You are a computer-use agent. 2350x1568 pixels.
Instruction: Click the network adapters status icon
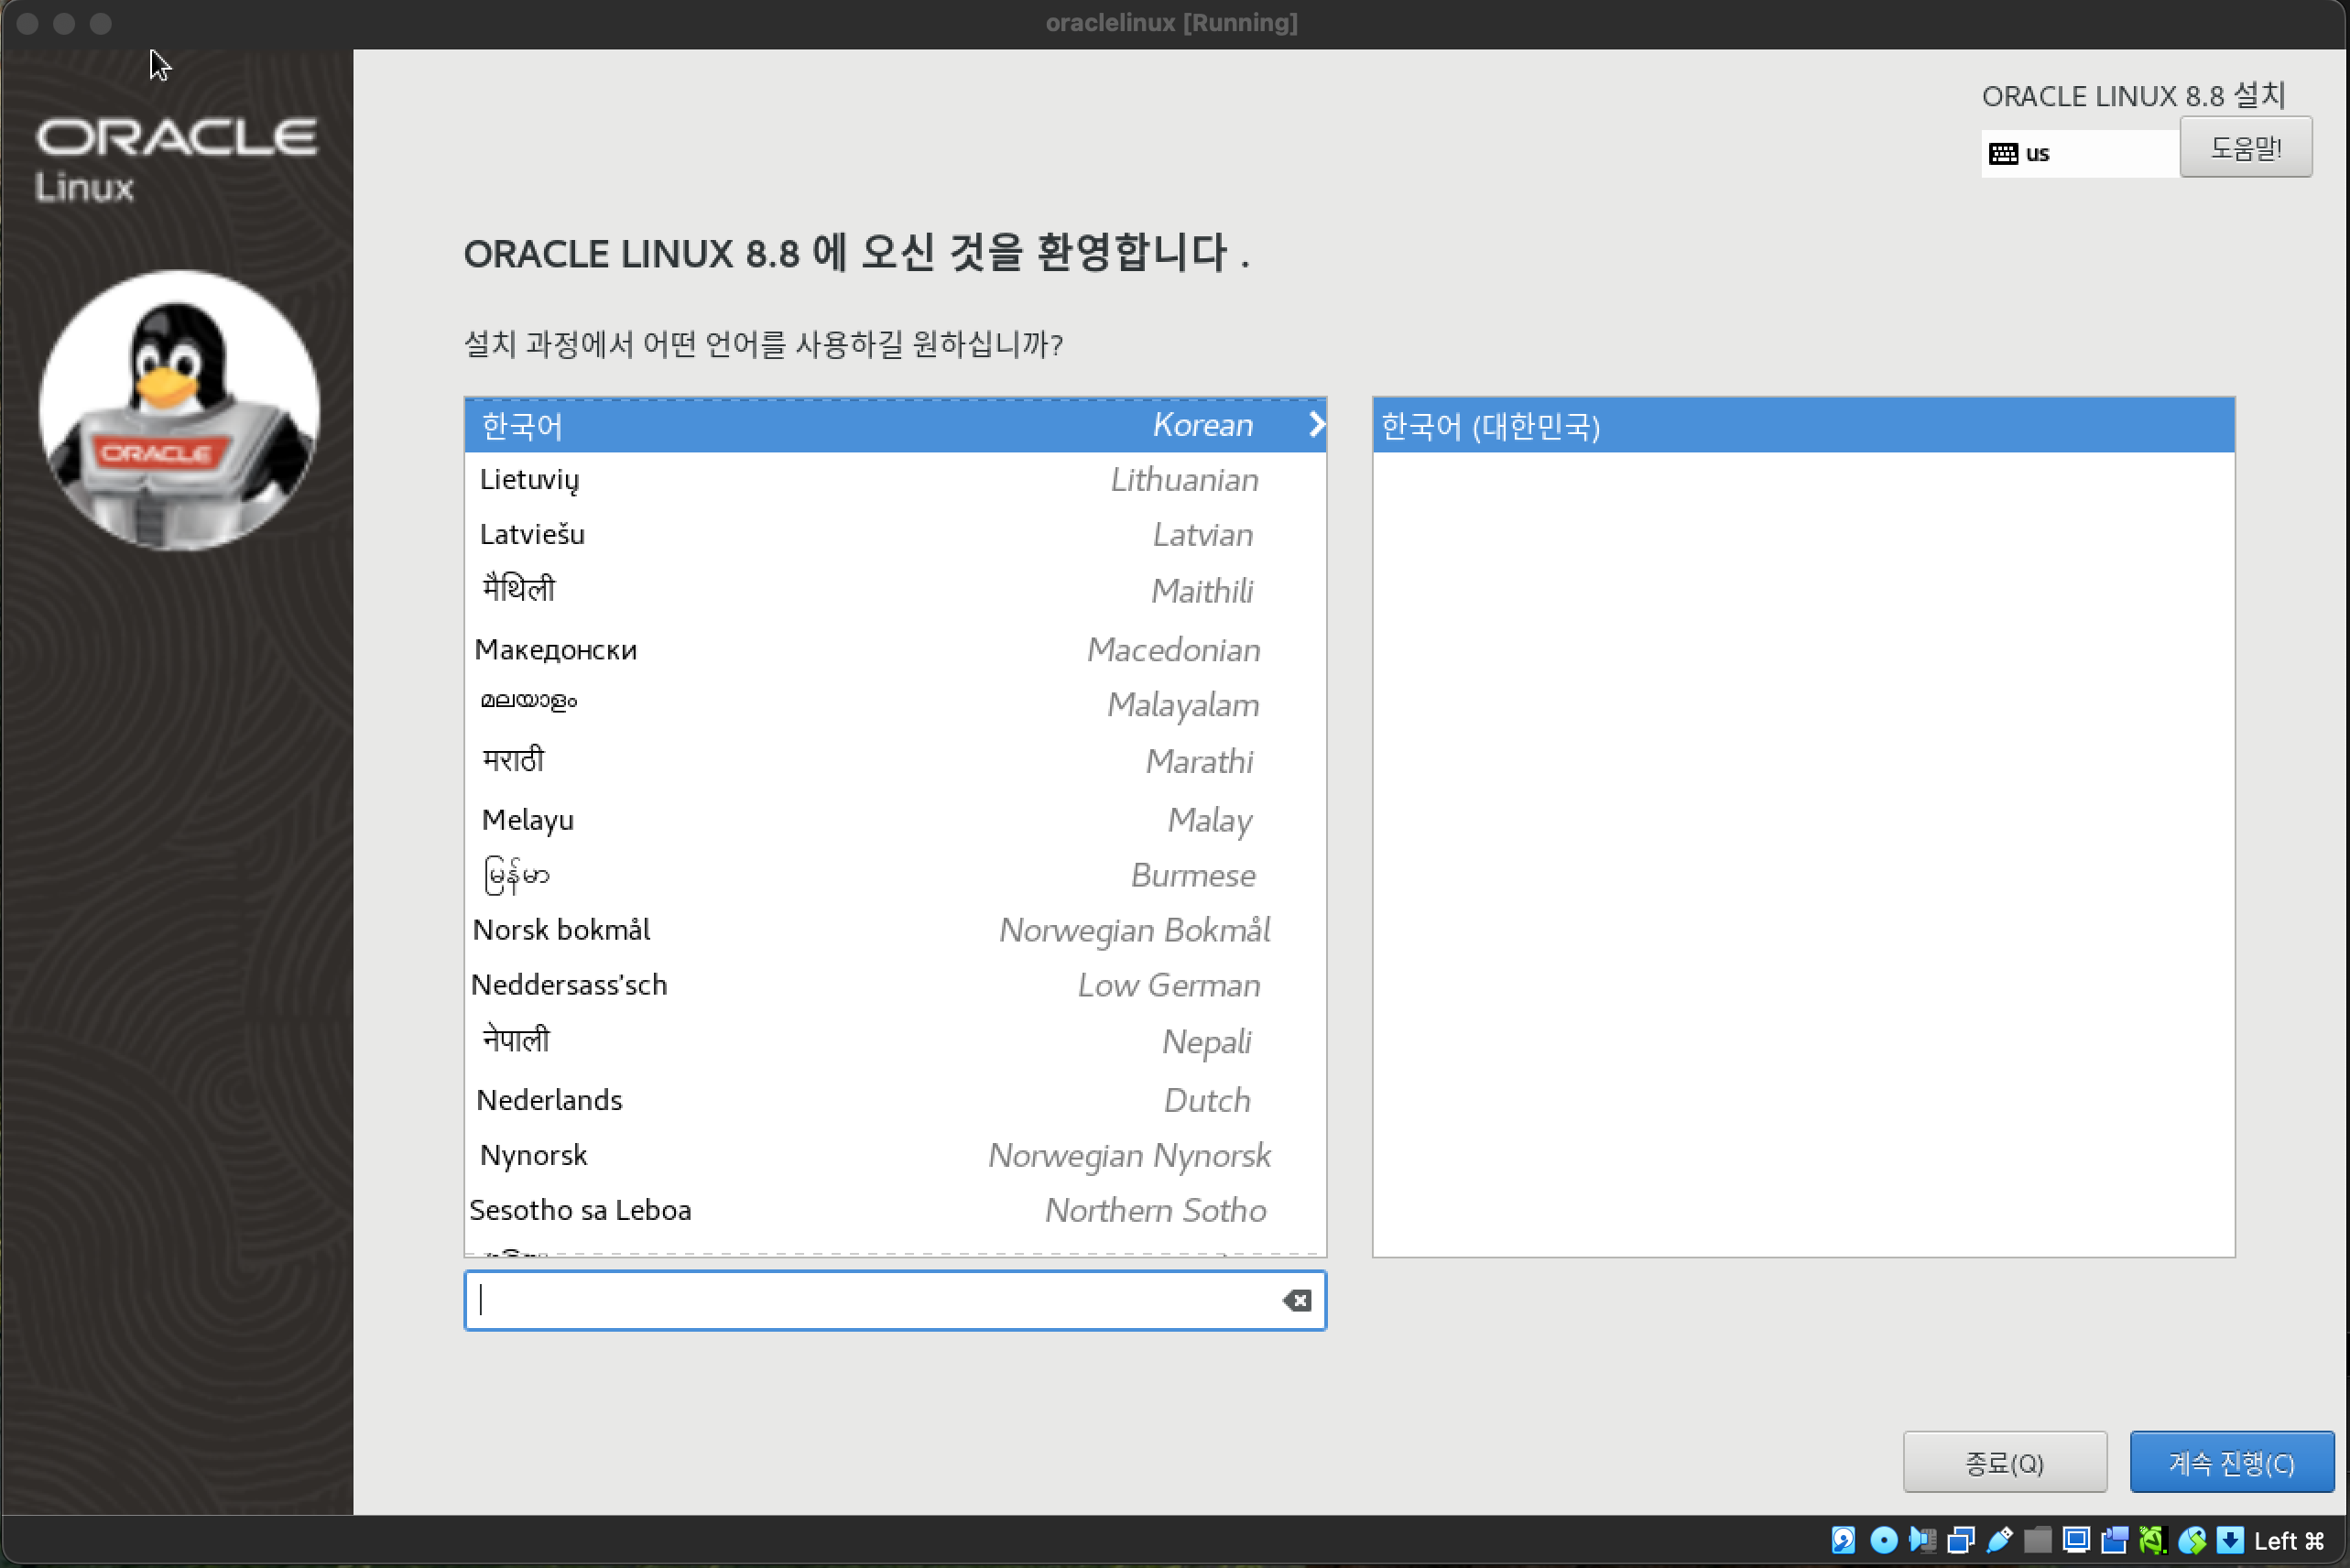(1960, 1540)
